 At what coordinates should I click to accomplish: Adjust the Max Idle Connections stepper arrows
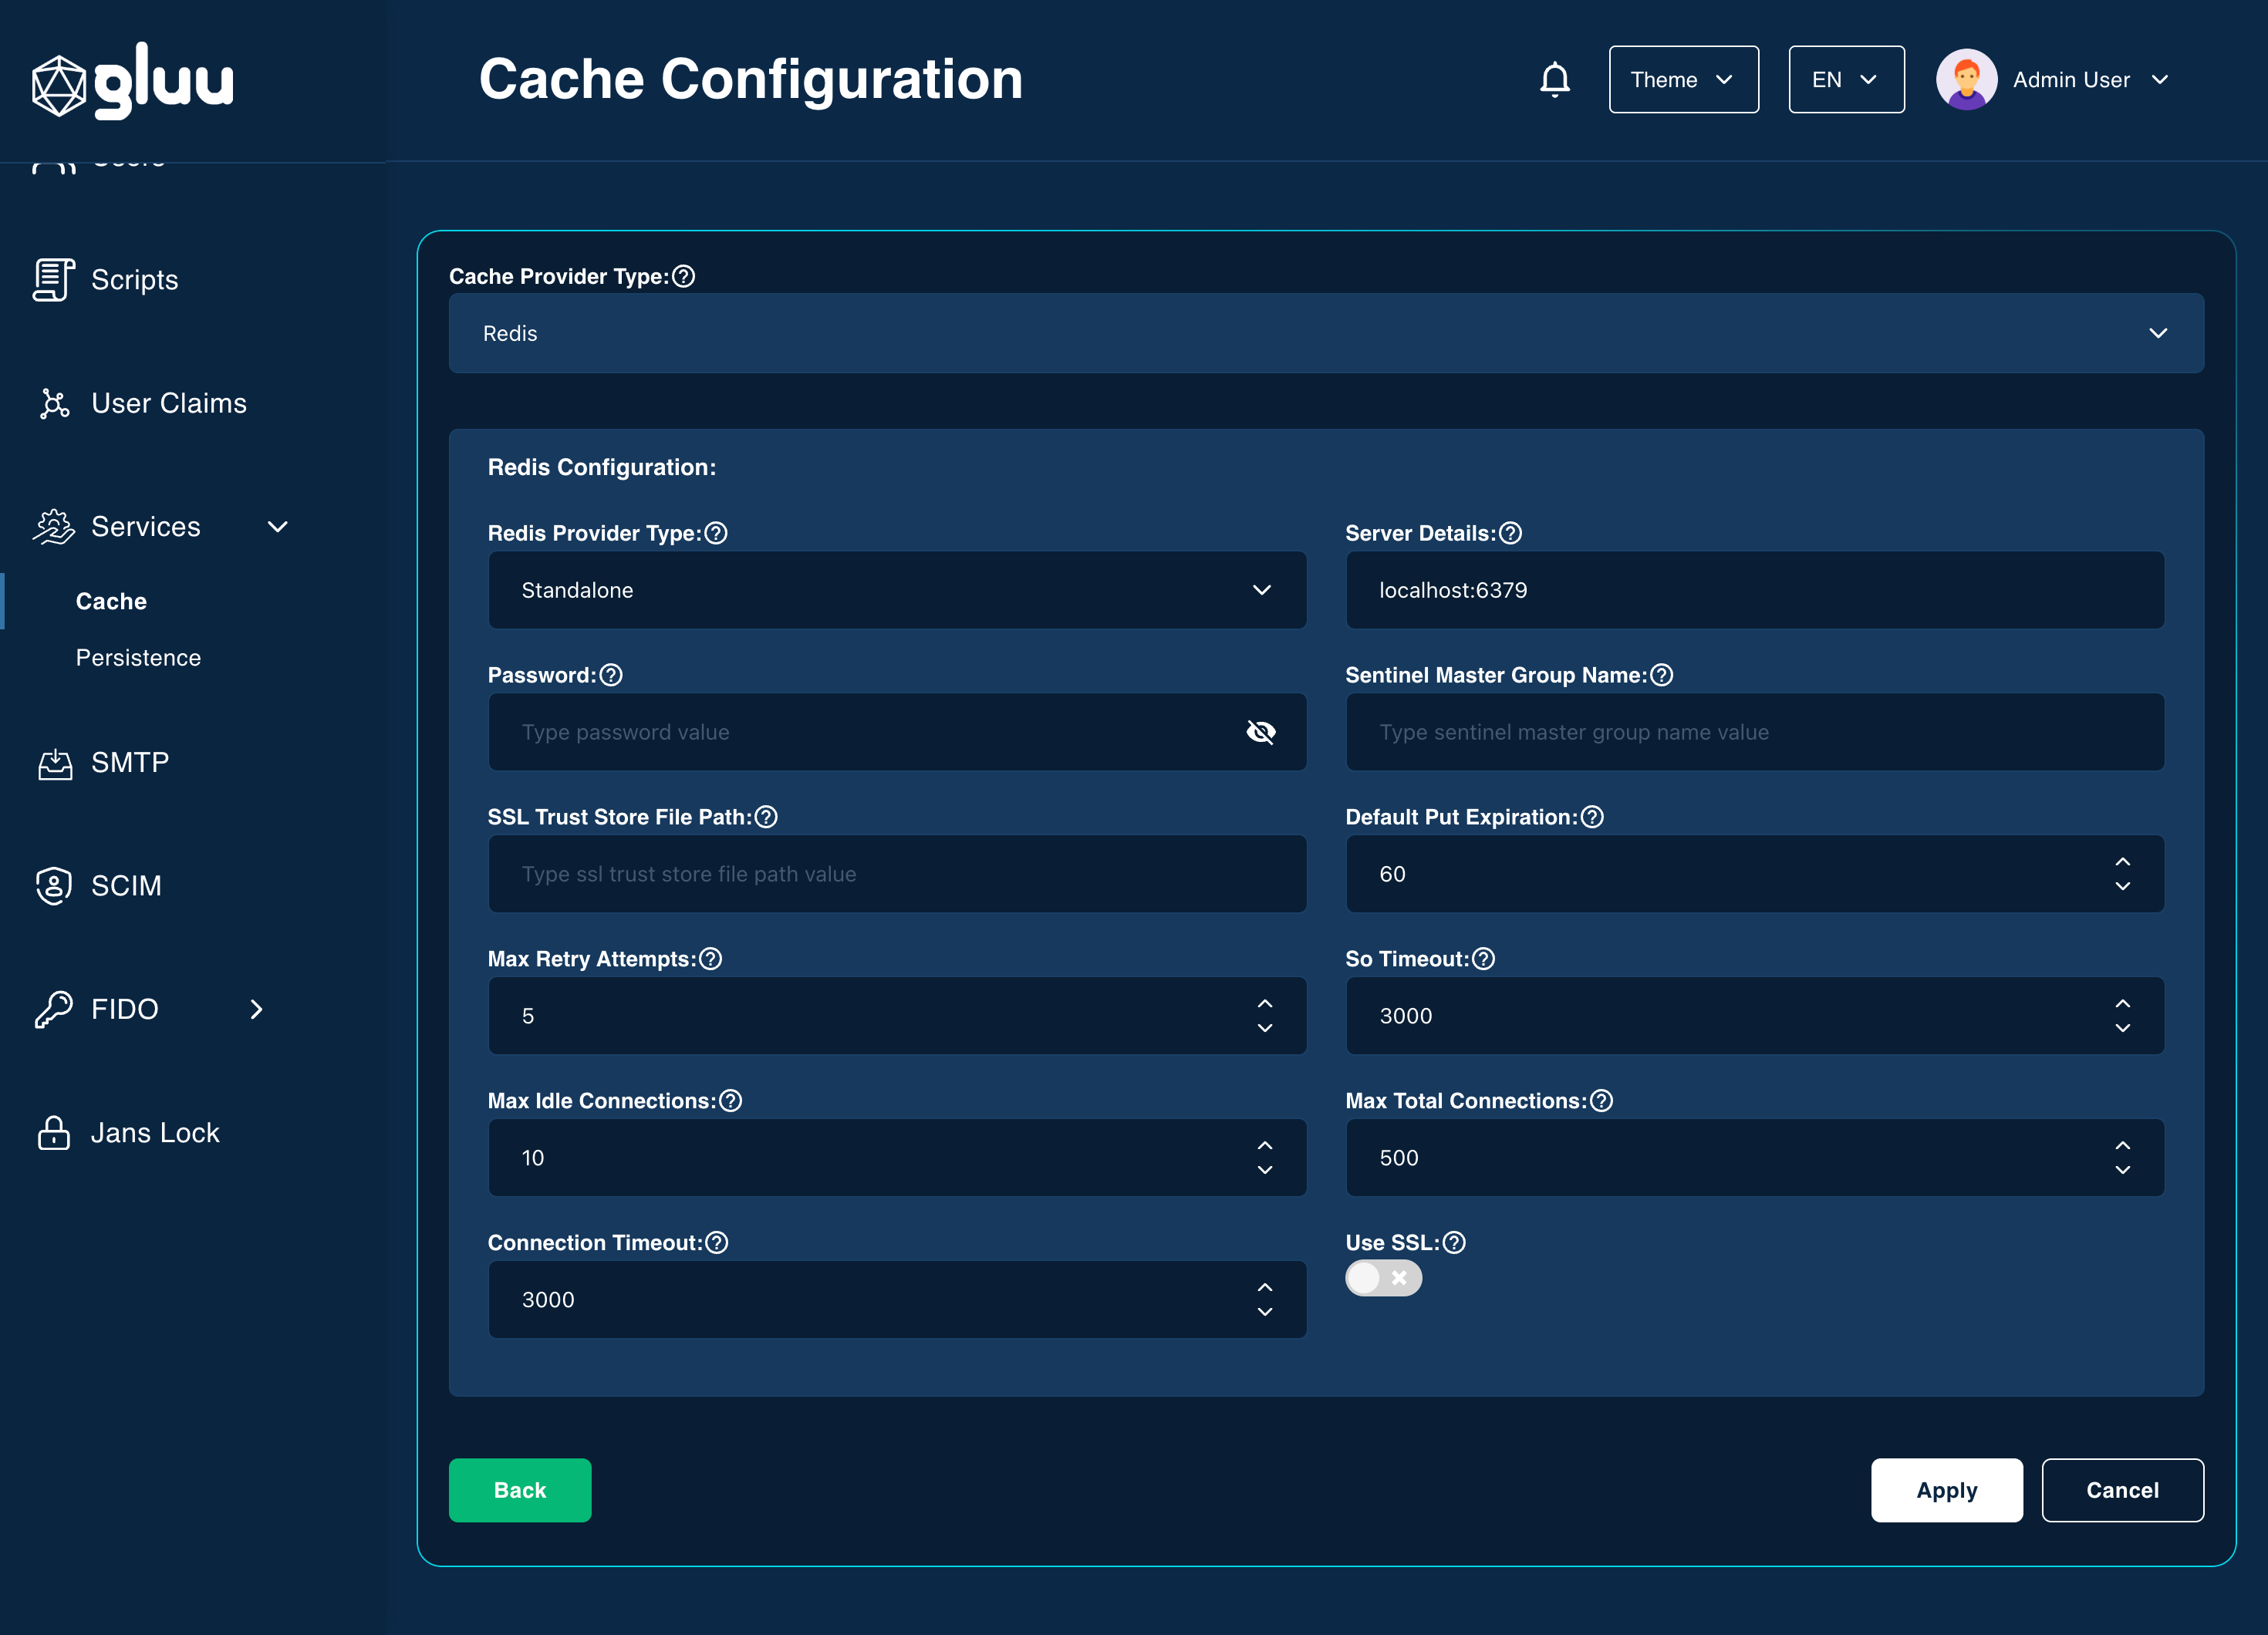click(x=1265, y=1158)
